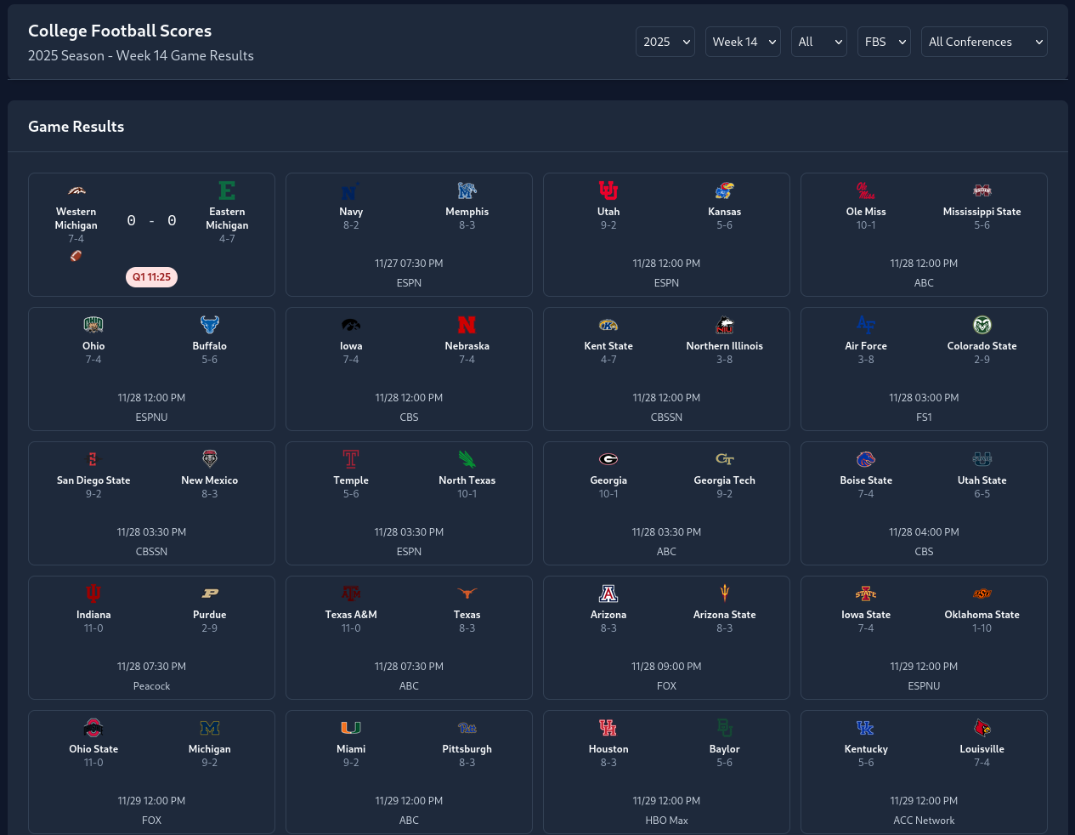The height and width of the screenshot is (835, 1075).
Task: Click the Arizona State team name
Action: coord(724,615)
